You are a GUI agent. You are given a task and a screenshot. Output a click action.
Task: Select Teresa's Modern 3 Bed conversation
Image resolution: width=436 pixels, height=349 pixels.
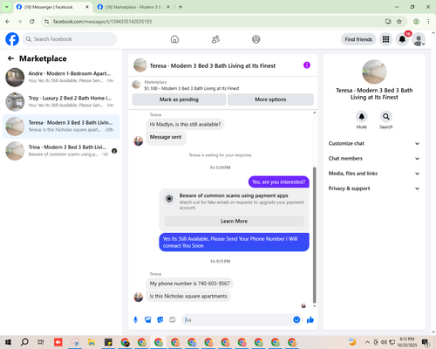tap(61, 127)
